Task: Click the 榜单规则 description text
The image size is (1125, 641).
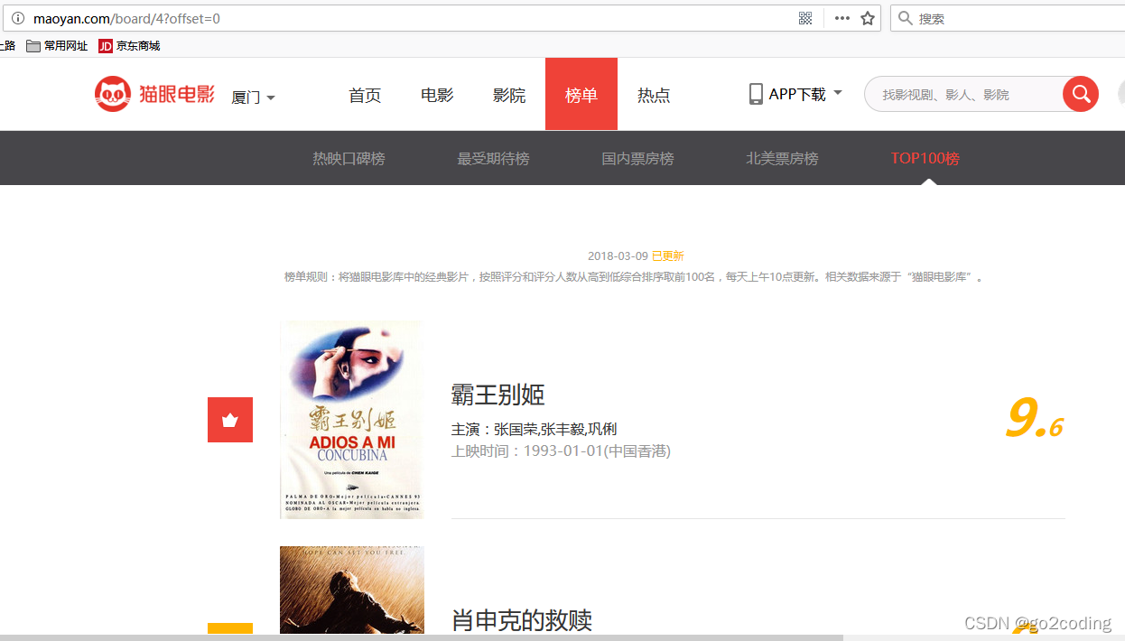Action: [634, 277]
